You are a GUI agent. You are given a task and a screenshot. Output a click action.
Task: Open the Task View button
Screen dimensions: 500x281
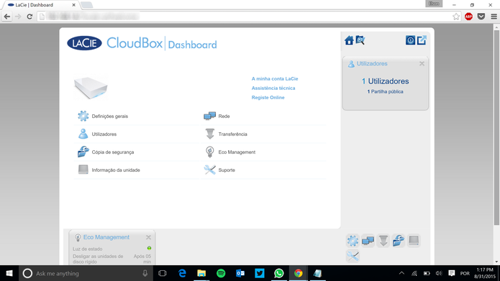coord(163,273)
